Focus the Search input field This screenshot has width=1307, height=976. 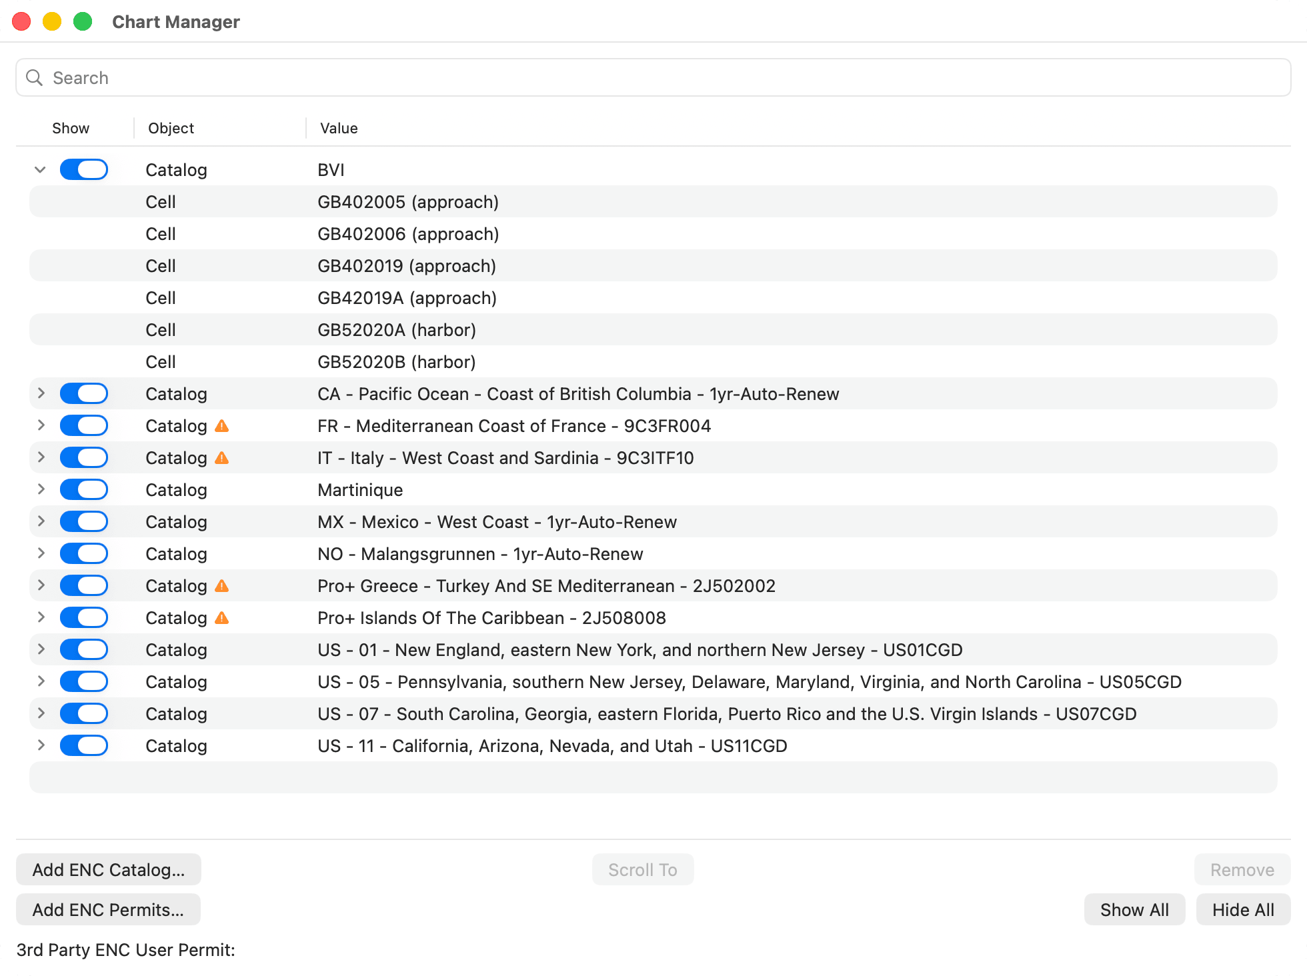[x=653, y=78]
